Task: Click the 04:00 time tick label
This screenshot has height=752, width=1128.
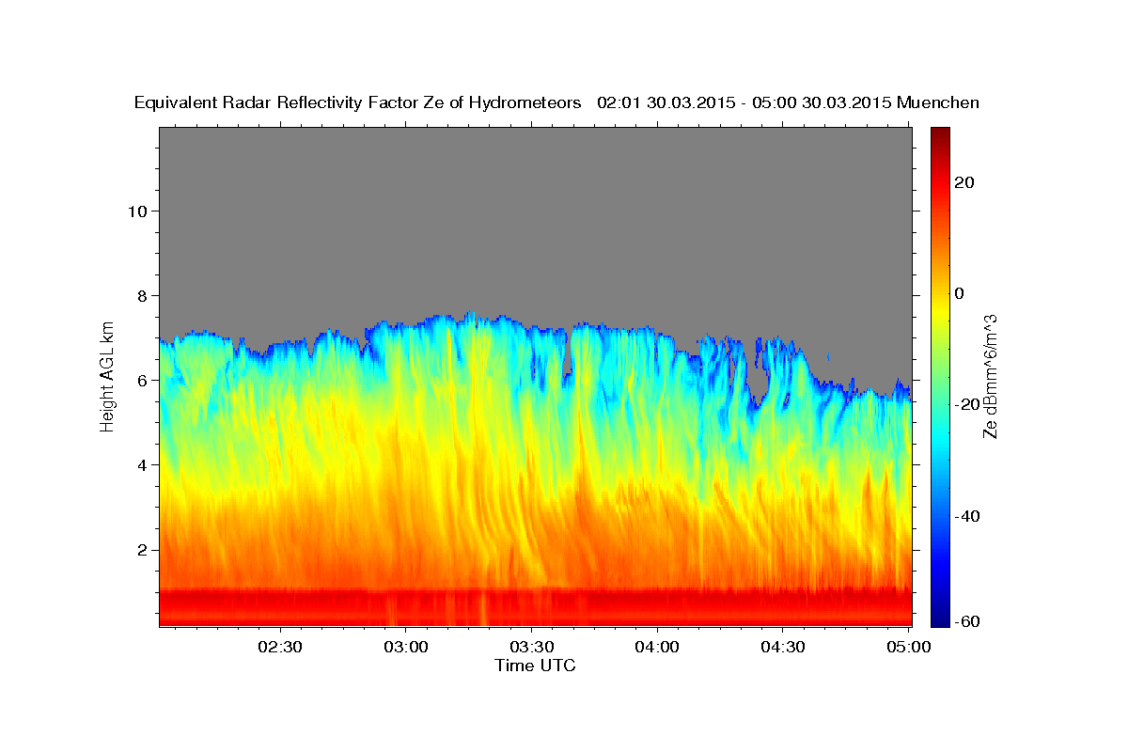Action: pos(657,647)
